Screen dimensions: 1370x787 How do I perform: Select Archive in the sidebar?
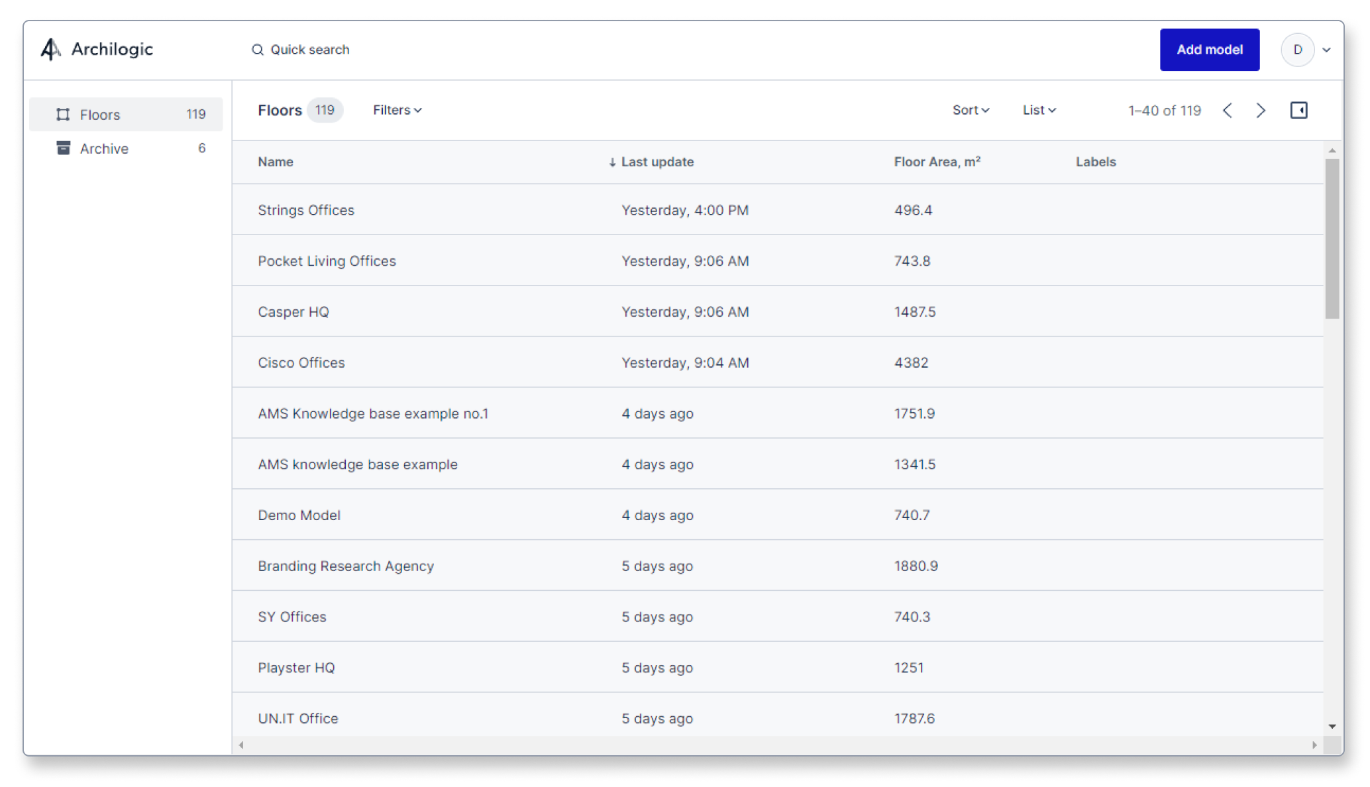click(126, 148)
